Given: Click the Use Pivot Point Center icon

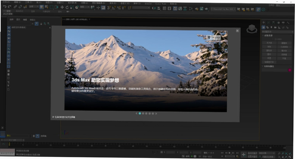Looking at the screenshot, I should (x=93, y=7).
